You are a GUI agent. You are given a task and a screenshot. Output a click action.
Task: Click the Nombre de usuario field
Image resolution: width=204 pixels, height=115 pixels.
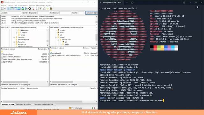[43, 13]
